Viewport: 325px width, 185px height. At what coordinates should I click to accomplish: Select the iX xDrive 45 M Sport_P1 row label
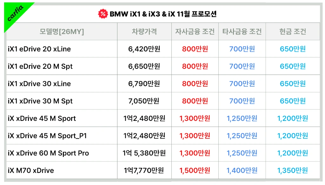[x=47, y=136]
